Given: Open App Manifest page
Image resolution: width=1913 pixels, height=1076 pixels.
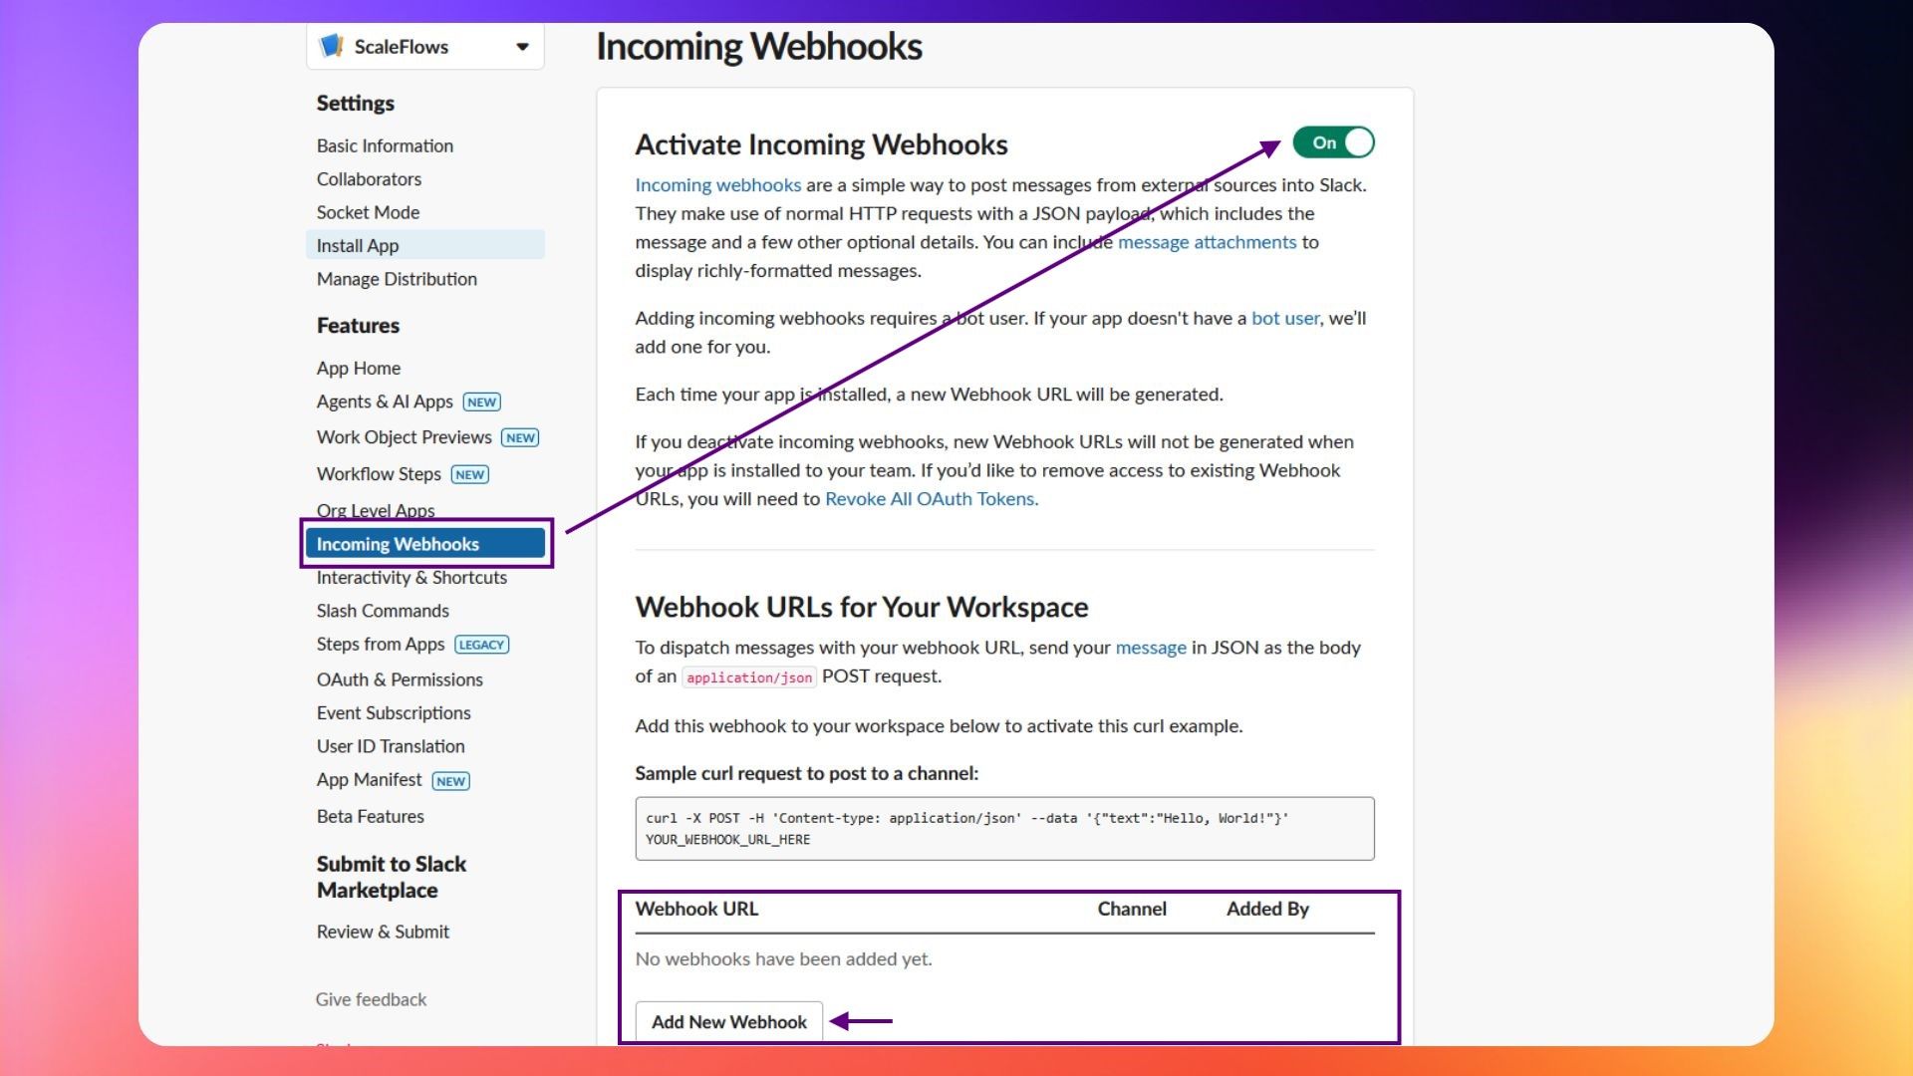Looking at the screenshot, I should coord(369,780).
